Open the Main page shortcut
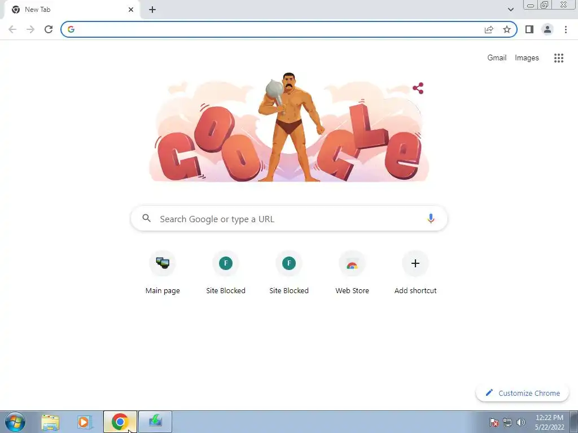Screen dimensions: 578x433 pos(163,273)
